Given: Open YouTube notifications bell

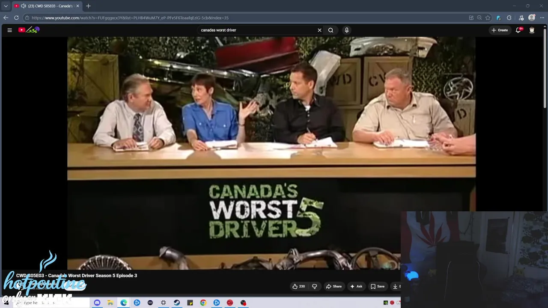Looking at the screenshot, I should tap(518, 30).
